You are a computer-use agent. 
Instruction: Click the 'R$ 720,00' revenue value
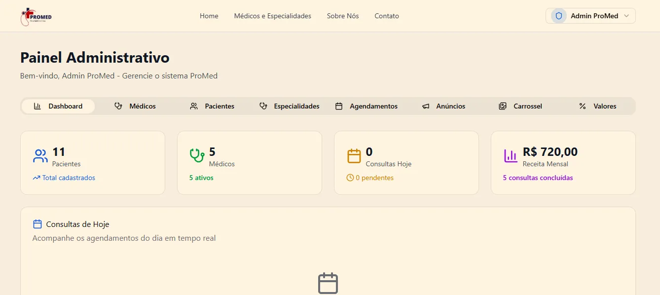click(550, 151)
